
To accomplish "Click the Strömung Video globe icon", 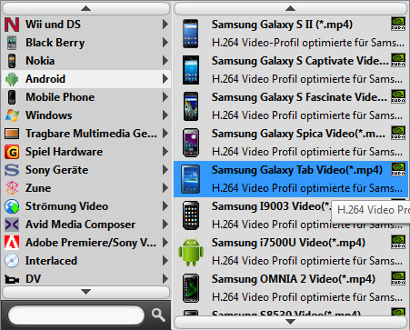I will (x=12, y=206).
